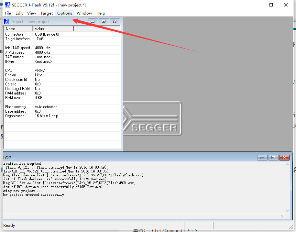Screen dimensions: 296x232
Task: Click the LOG scrollbar down arrow
Action: pyautogui.click(x=287, y=211)
